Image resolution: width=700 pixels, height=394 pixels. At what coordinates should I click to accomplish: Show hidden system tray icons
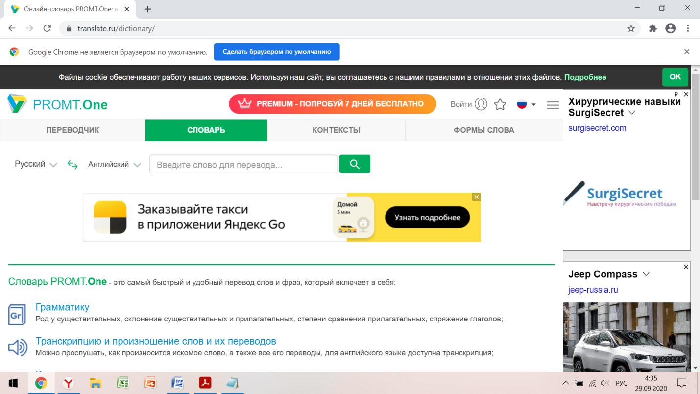click(x=566, y=383)
